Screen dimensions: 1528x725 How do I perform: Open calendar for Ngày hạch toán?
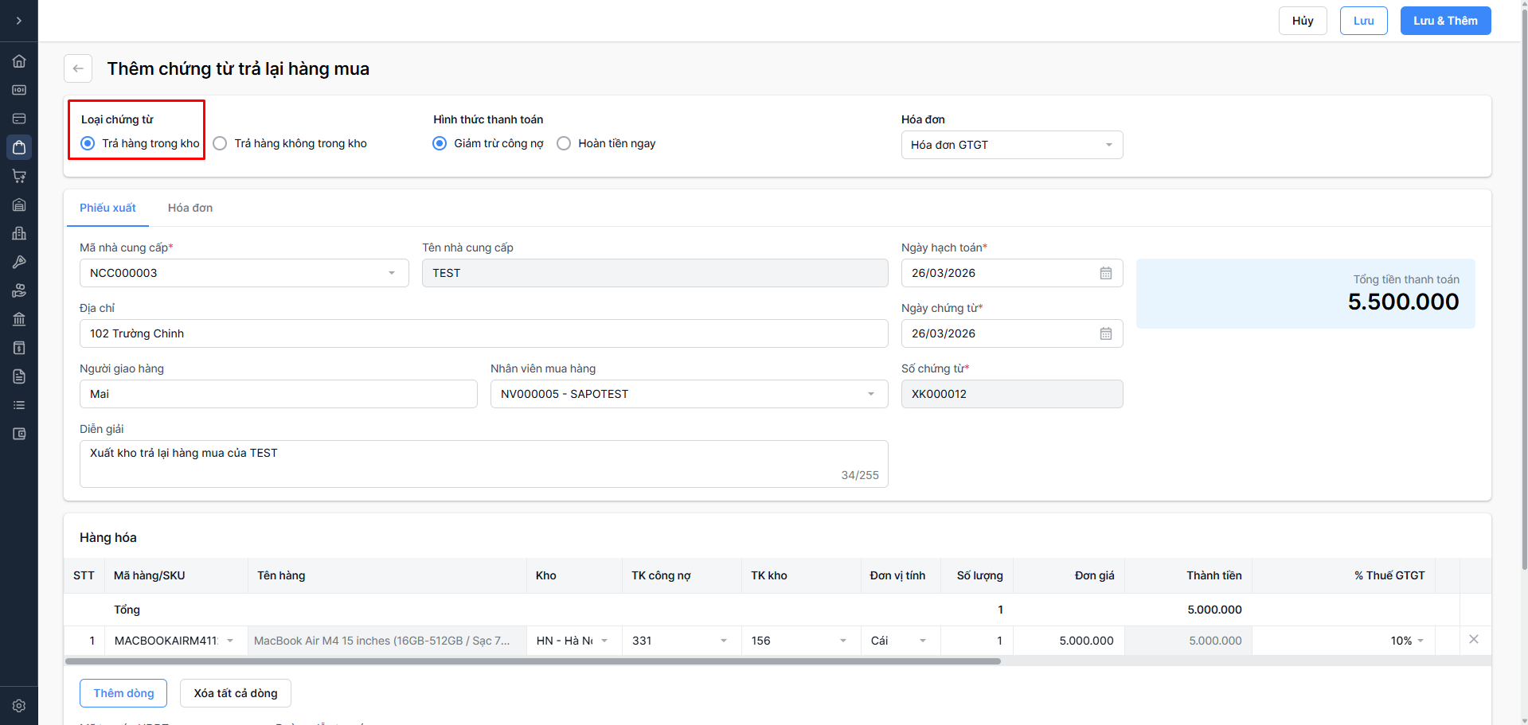tap(1105, 273)
